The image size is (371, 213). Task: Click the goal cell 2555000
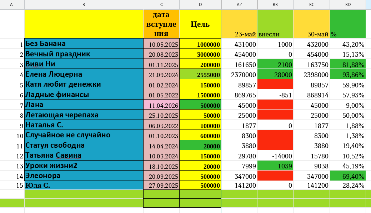tap(200, 74)
